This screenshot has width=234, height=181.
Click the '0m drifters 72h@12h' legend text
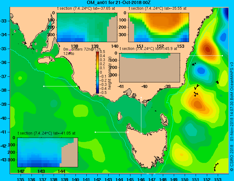click(x=82, y=49)
